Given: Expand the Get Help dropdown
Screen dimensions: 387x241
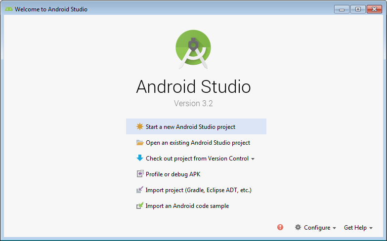Looking at the screenshot, I should [358, 228].
